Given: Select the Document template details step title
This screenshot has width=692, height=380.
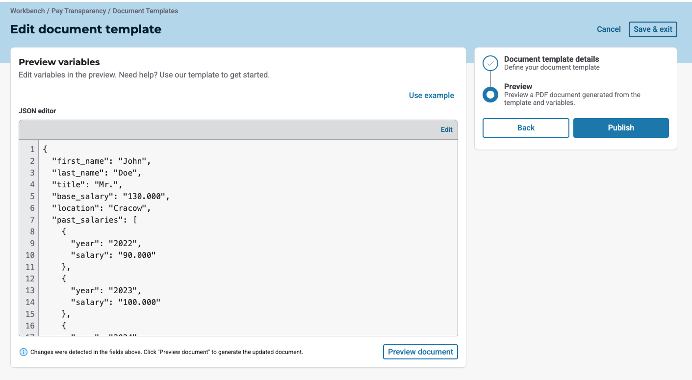Looking at the screenshot, I should 551,59.
